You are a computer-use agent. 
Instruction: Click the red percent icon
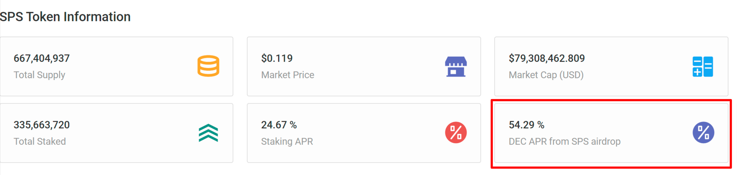click(x=456, y=132)
